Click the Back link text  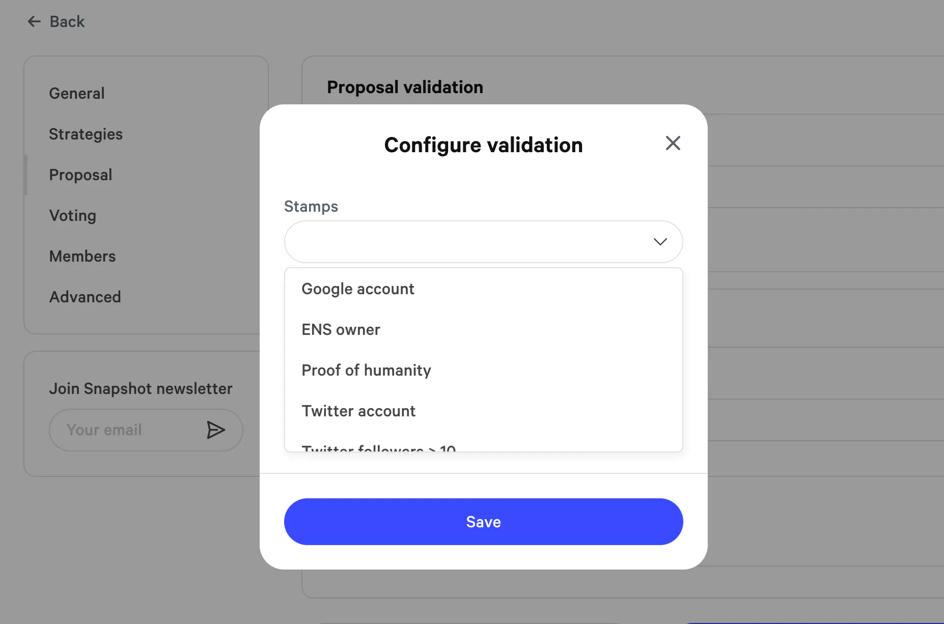67,22
